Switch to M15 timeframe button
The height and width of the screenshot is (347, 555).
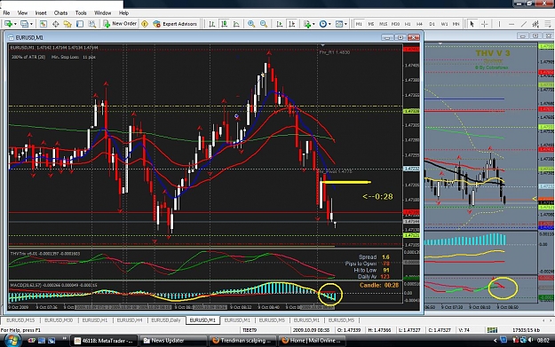[383, 24]
